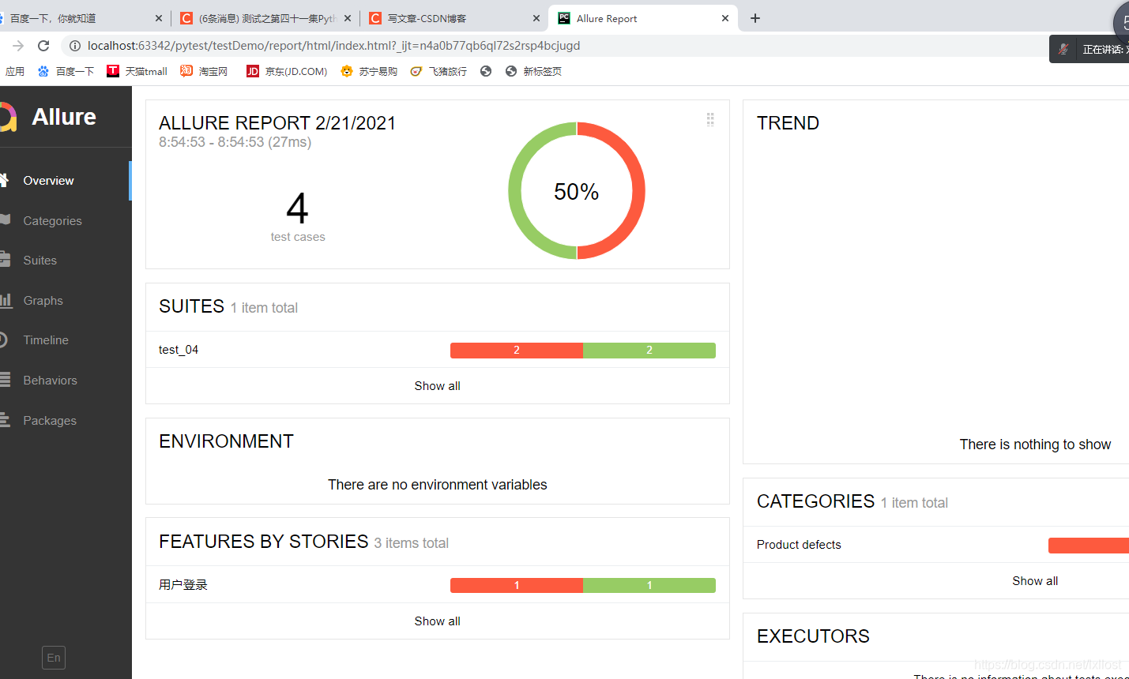The width and height of the screenshot is (1129, 679).
Task: Click the Behaviors list icon
Action: (5, 380)
